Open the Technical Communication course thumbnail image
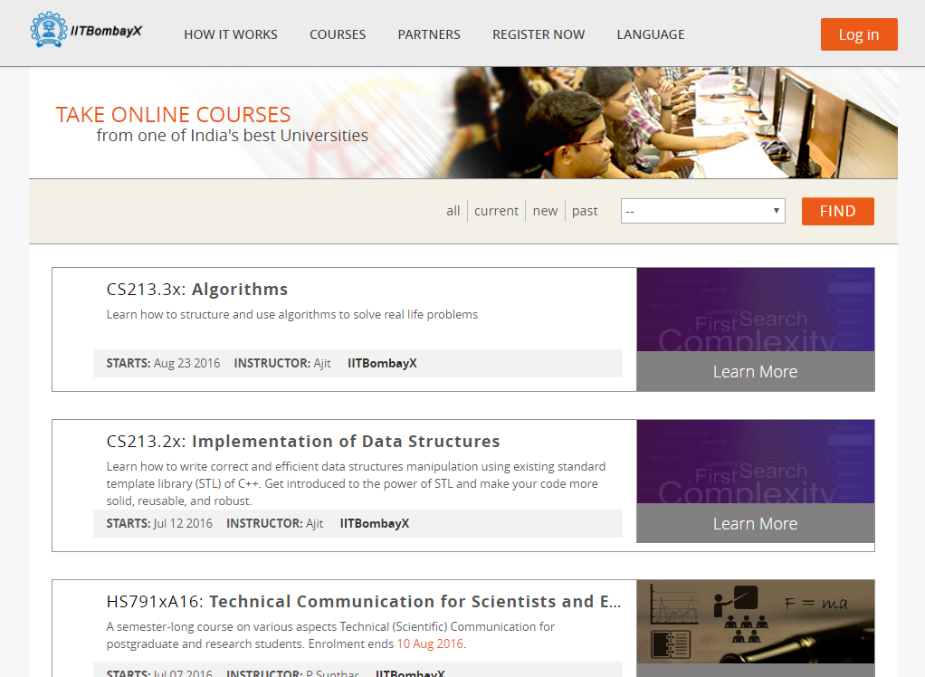Screen dimensions: 925x677 tap(755, 622)
